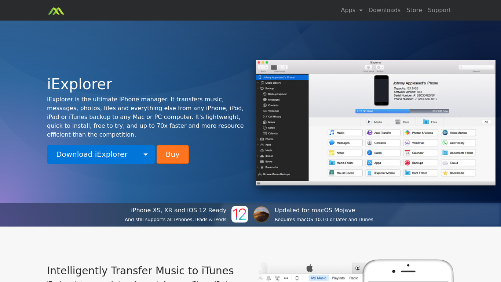Select Messages in the iExplorer sidebar
501x282 pixels.
point(274,100)
